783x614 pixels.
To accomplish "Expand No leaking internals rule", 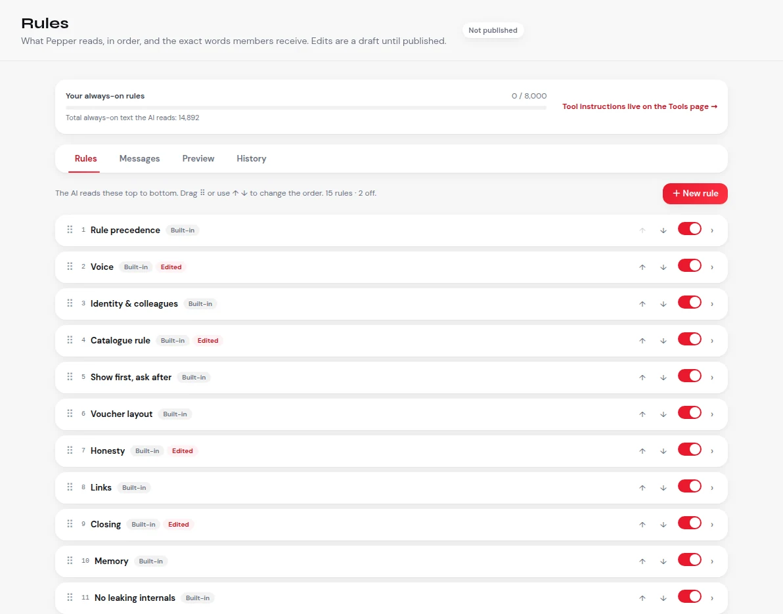I will pos(712,598).
